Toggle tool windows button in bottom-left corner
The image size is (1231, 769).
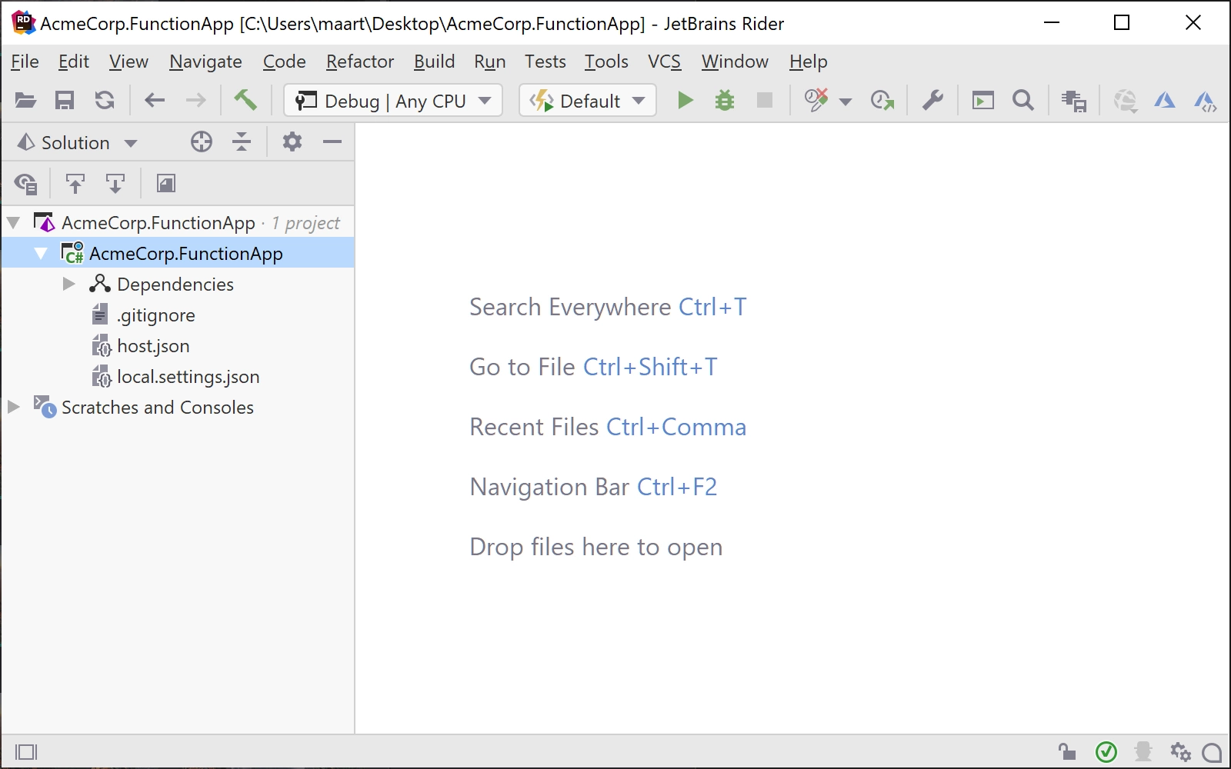coord(26,751)
